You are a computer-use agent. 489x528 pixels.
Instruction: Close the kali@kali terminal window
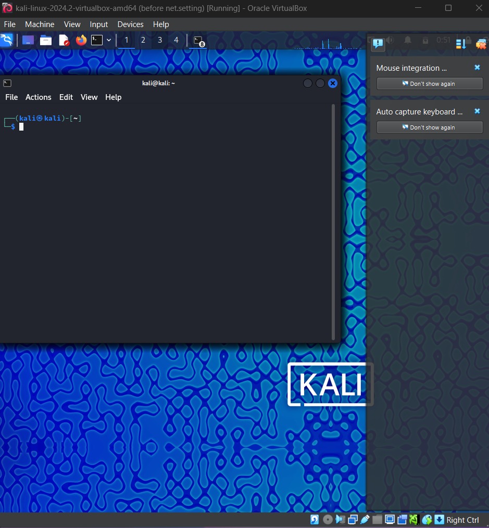click(x=333, y=83)
